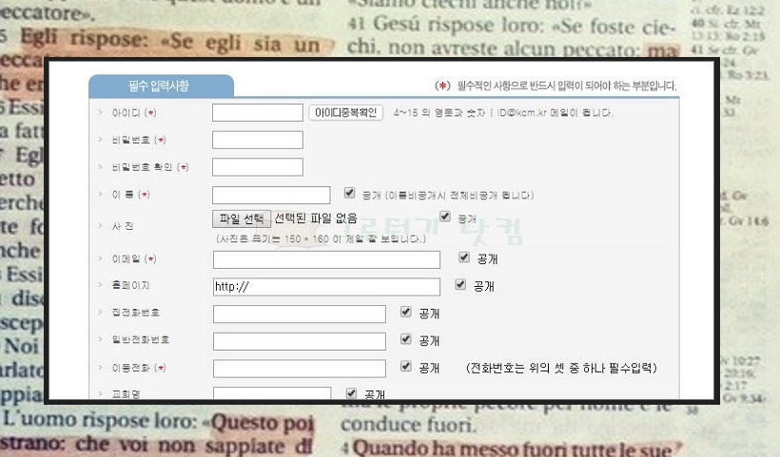Toggle the 공개 checkbox next to 홈페이지
Screen dimensions: 780x457
(x=460, y=284)
